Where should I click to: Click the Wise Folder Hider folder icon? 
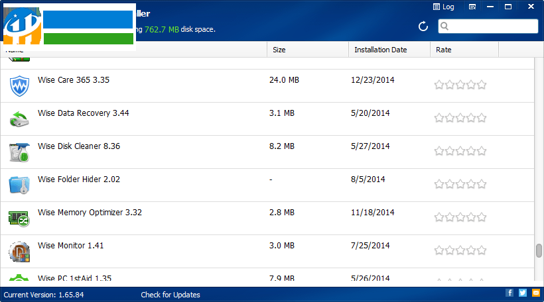click(x=19, y=185)
